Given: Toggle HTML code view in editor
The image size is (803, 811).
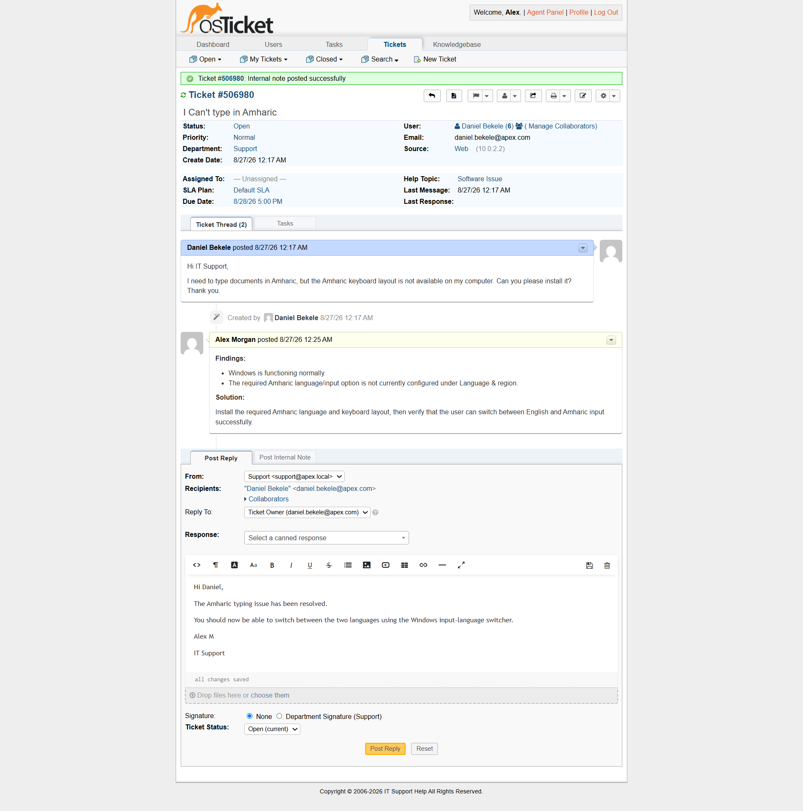Looking at the screenshot, I should (197, 565).
